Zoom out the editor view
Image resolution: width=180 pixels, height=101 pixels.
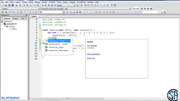(131, 12)
